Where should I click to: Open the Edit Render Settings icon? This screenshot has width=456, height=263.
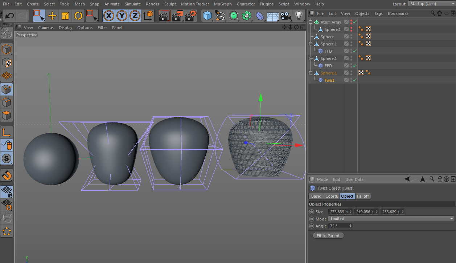click(191, 16)
